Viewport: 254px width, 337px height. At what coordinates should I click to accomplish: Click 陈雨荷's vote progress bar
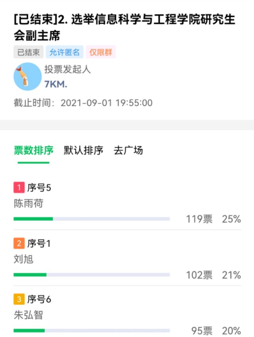pyautogui.click(x=91, y=219)
